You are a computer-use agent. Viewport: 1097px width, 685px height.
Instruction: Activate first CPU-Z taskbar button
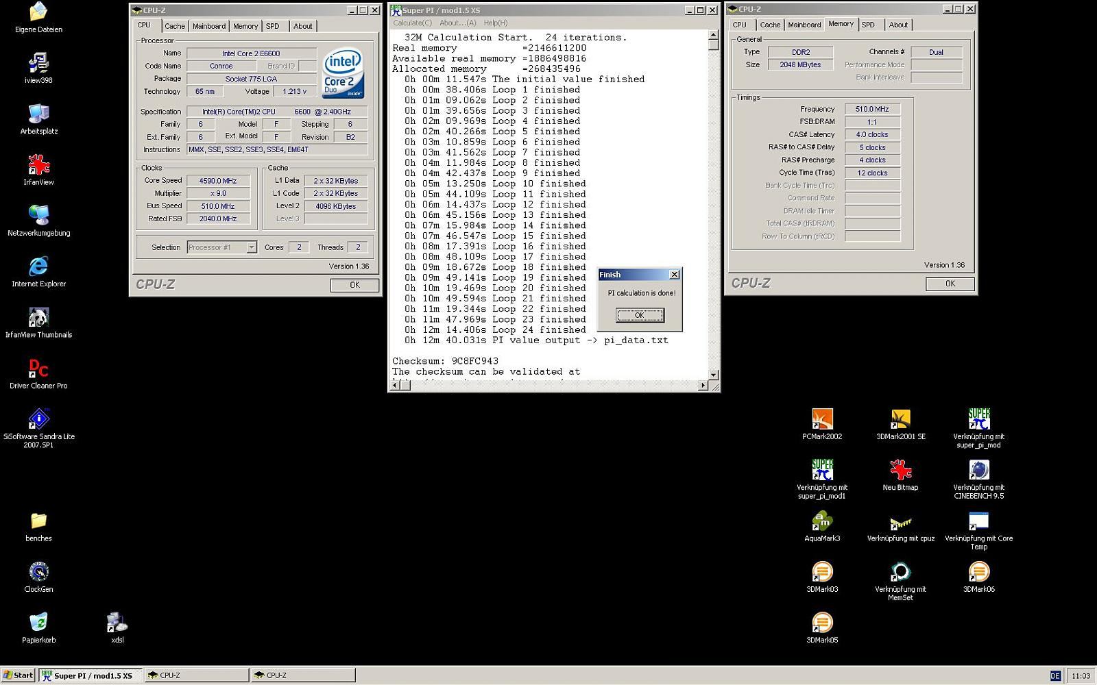[x=196, y=675]
